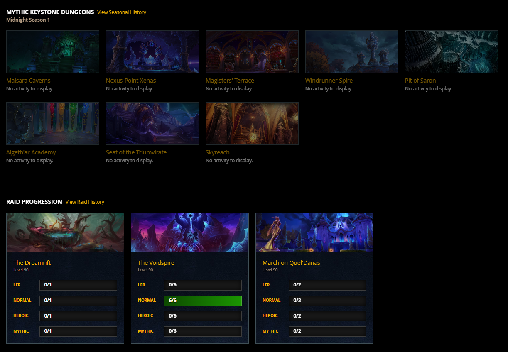
Task: Click The Voidspire raid banner image
Action: click(x=190, y=232)
